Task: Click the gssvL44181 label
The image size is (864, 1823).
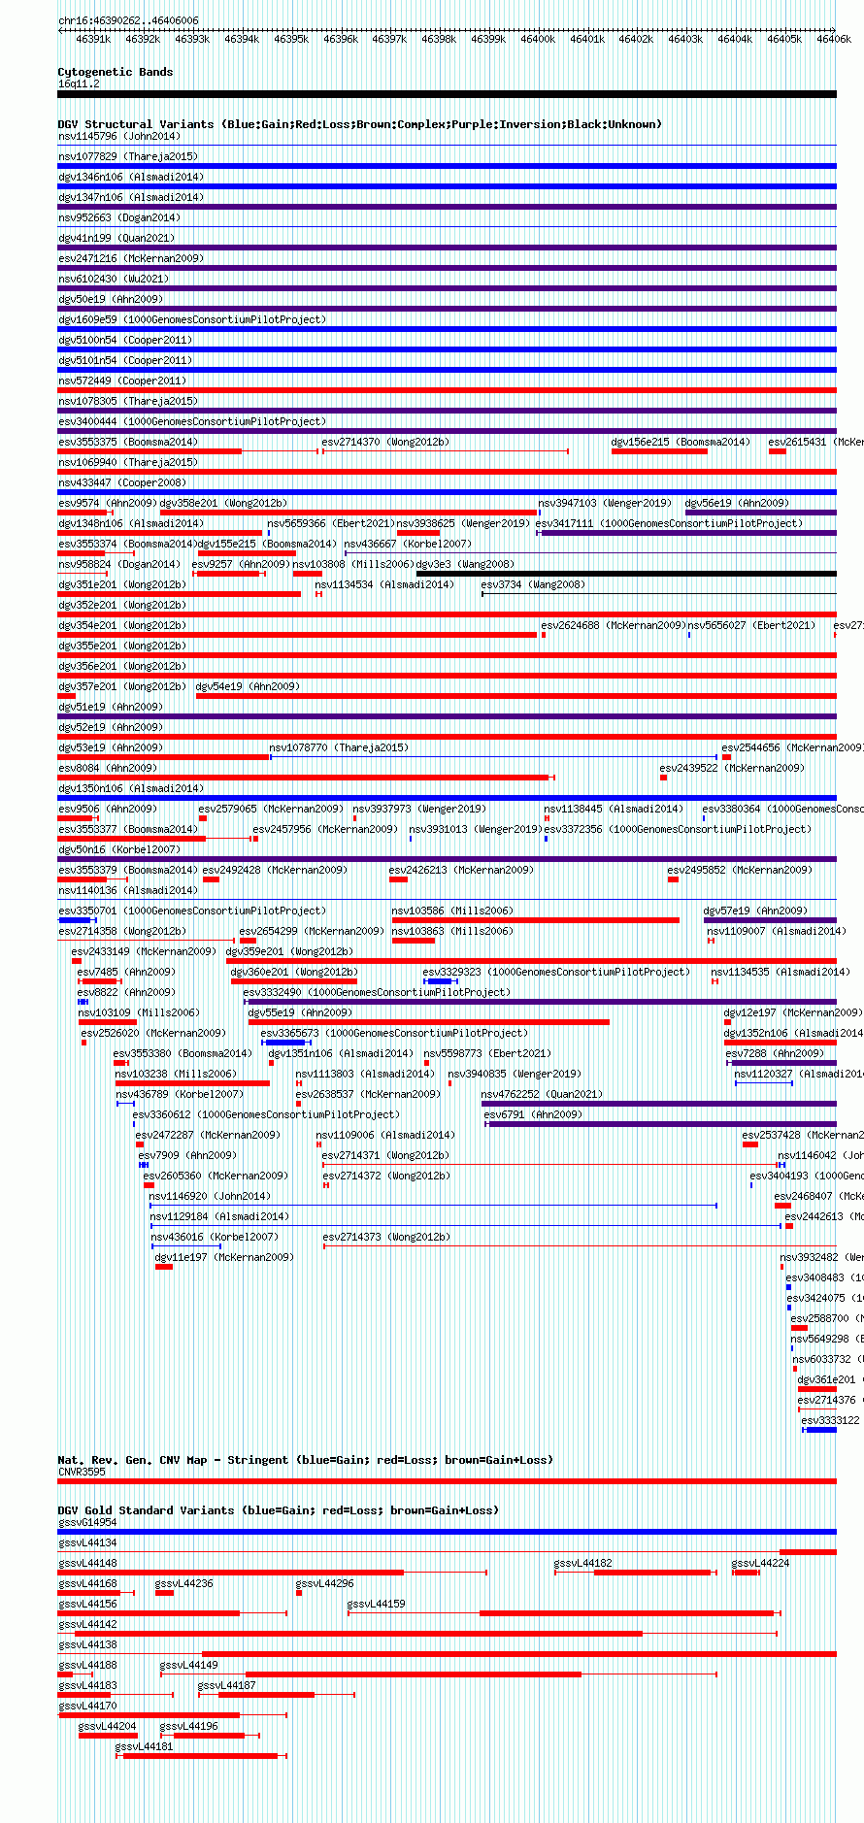Action: click(x=145, y=1746)
